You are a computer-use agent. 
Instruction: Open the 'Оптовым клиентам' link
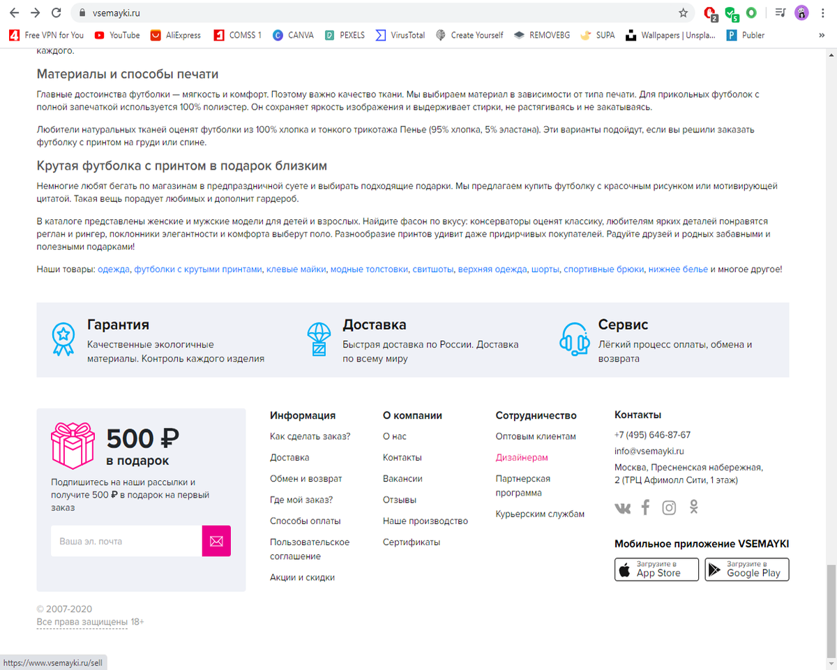tap(536, 436)
